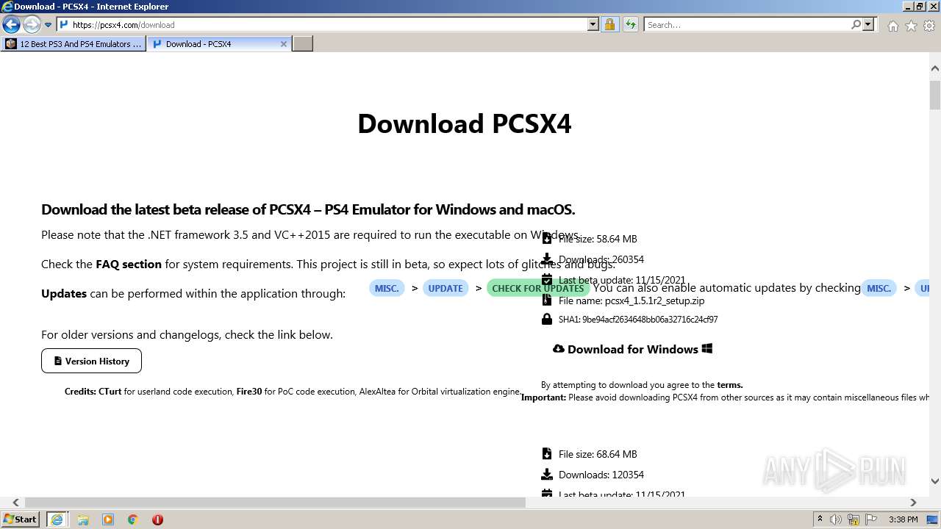This screenshot has height=529, width=941.
Task: Click the horizontal scrollbar left arrow
Action: [16, 503]
